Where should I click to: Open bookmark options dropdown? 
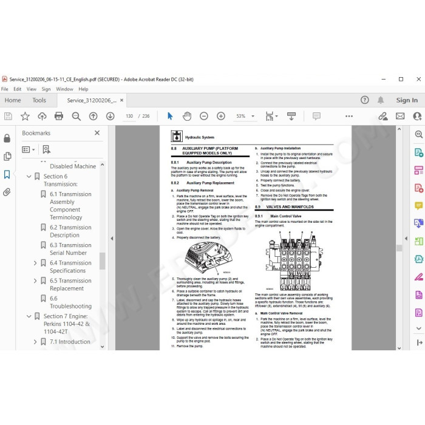29,149
